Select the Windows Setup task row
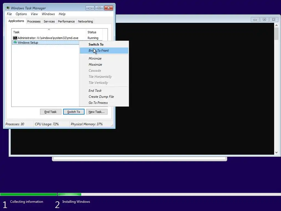 [46, 43]
